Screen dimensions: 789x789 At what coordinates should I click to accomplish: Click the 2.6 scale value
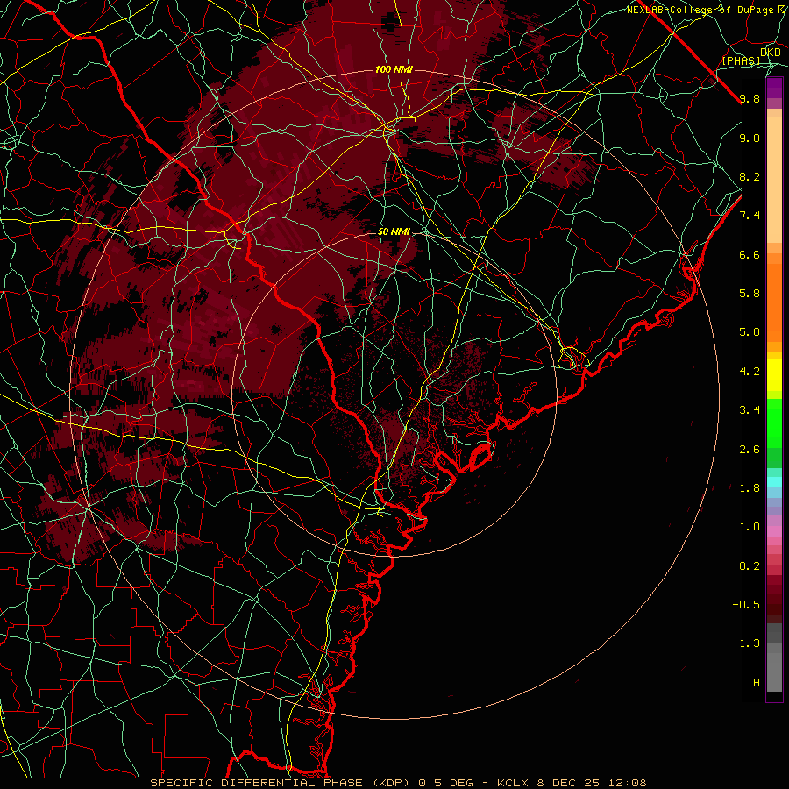coord(750,450)
